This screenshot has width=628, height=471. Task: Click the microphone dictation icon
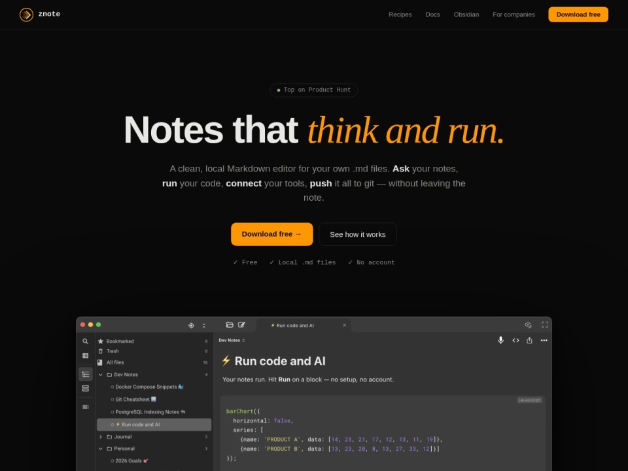tap(500, 340)
